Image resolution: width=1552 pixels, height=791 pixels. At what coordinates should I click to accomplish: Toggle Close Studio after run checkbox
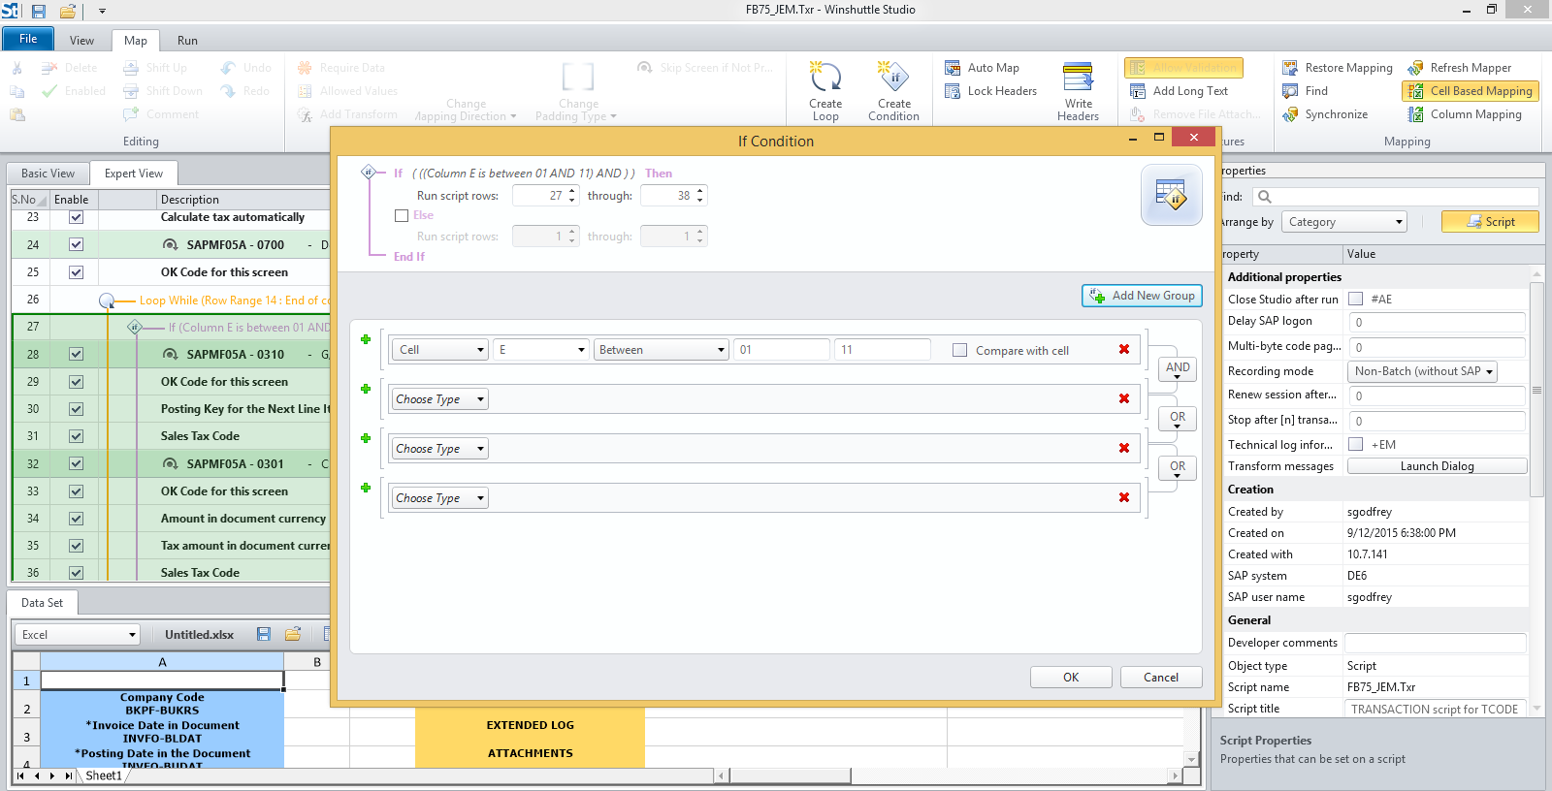coord(1356,300)
